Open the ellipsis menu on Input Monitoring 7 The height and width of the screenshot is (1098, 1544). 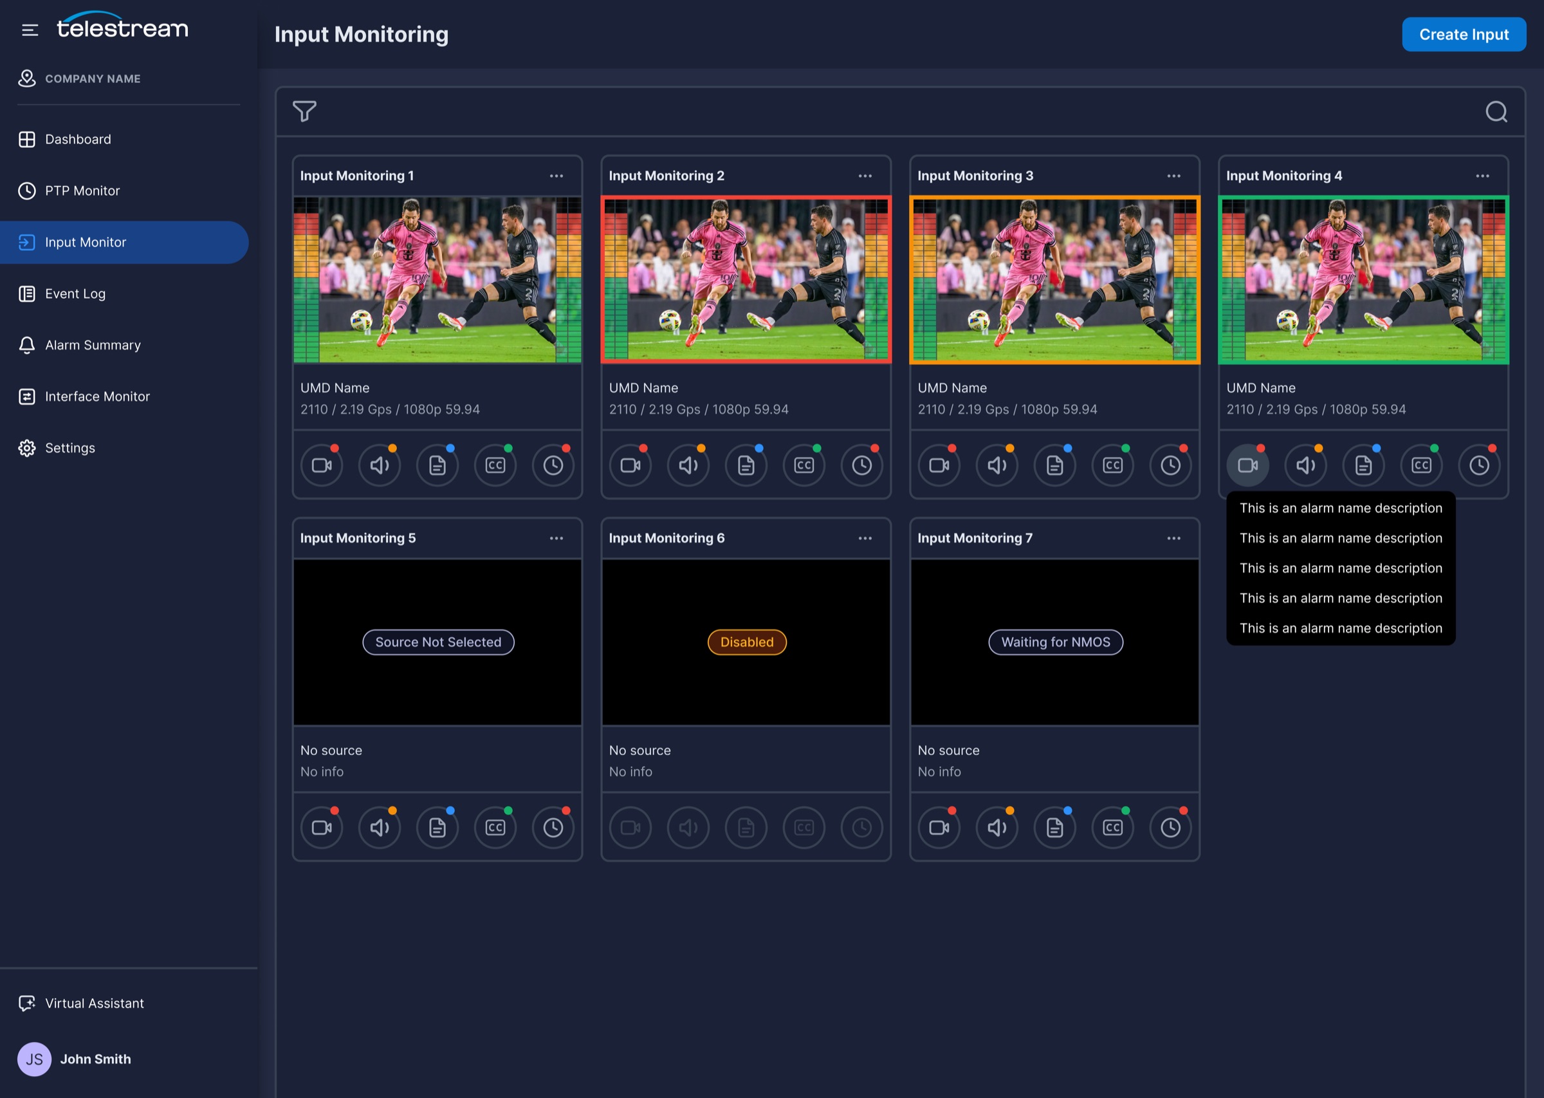[1173, 538]
